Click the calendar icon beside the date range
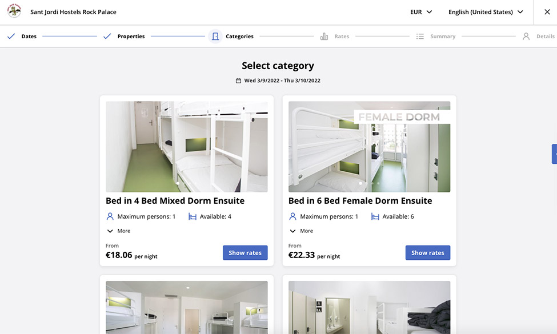Screen dimensions: 557x334 (x=238, y=81)
